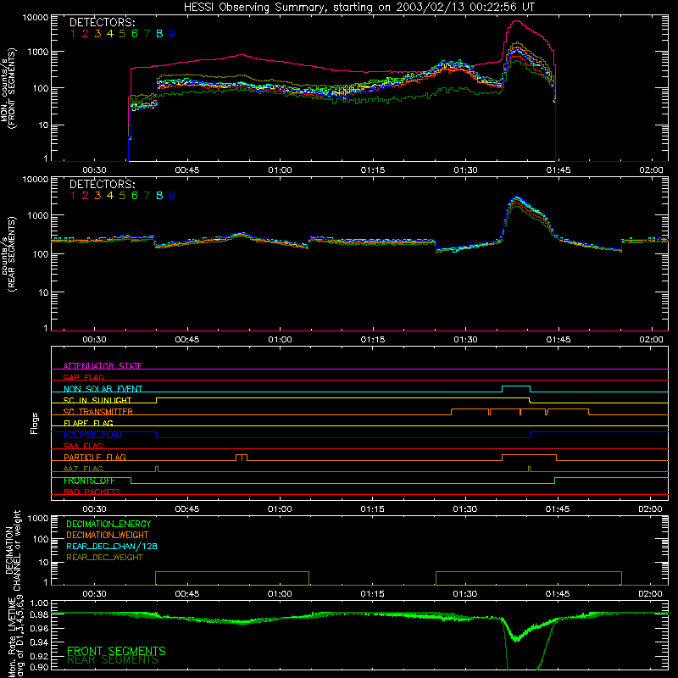This screenshot has height=678, width=678.
Task: Click '00:30' time tick under rear segments plot
Action: click(94, 340)
